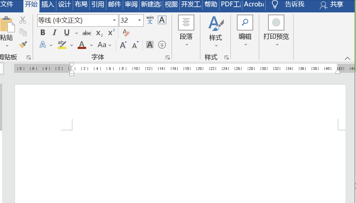Image resolution: width=356 pixels, height=203 pixels.
Task: Toggle superscript formatting
Action: [x=111, y=33]
